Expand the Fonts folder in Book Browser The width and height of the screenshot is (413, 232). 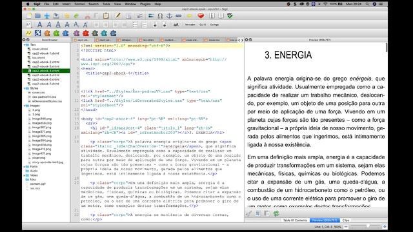coord(25,166)
